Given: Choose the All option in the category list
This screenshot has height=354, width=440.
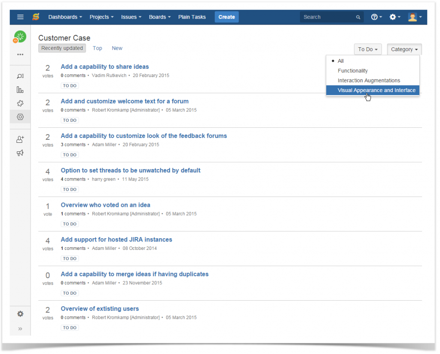Looking at the screenshot, I should point(340,61).
